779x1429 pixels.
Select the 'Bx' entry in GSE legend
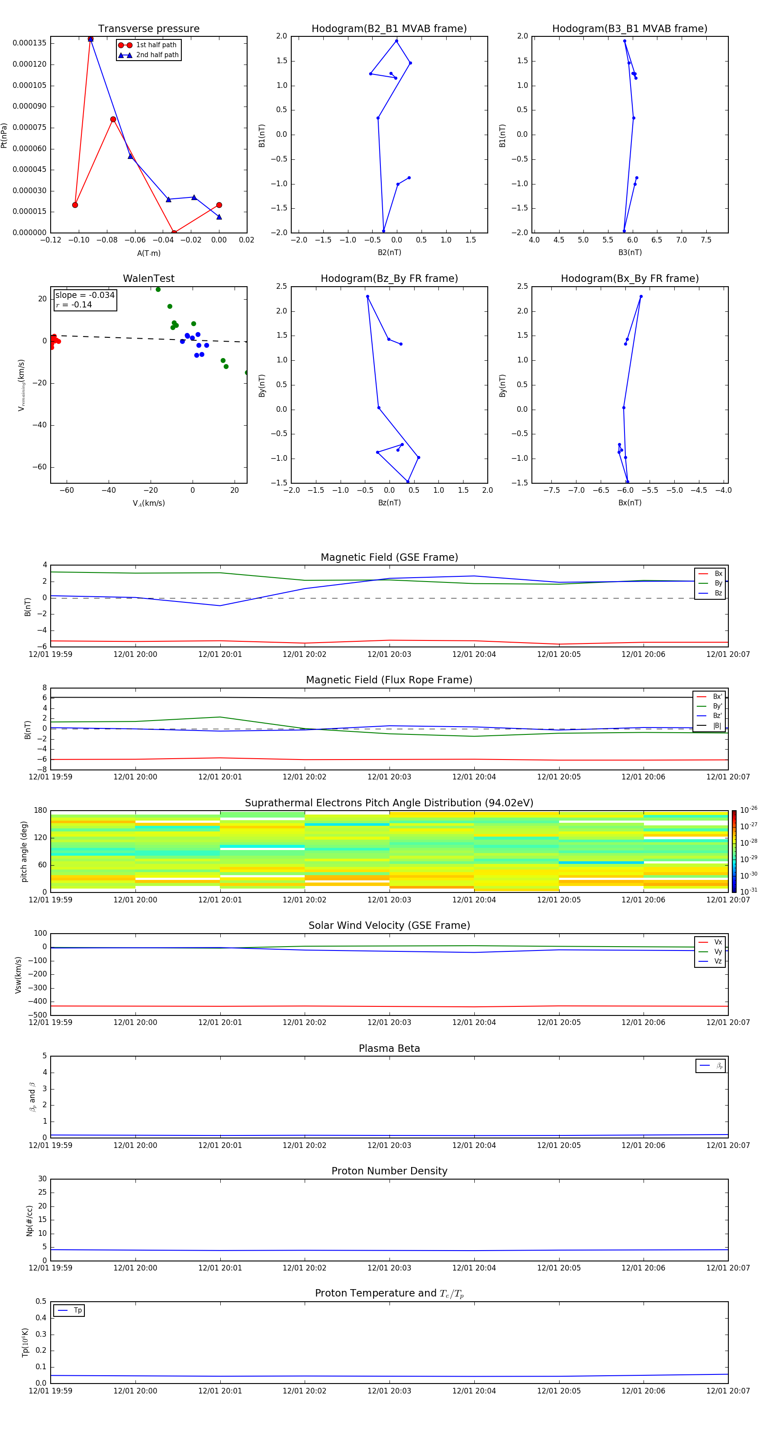click(710, 574)
